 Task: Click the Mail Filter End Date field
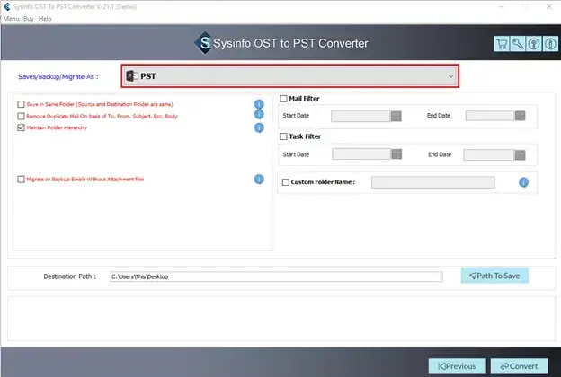pos(490,116)
